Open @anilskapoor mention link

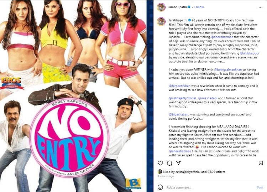pos(250,53)
